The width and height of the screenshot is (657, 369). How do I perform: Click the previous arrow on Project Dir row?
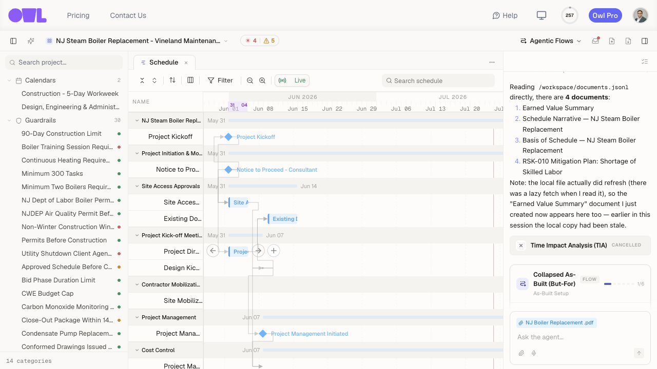tap(213, 251)
